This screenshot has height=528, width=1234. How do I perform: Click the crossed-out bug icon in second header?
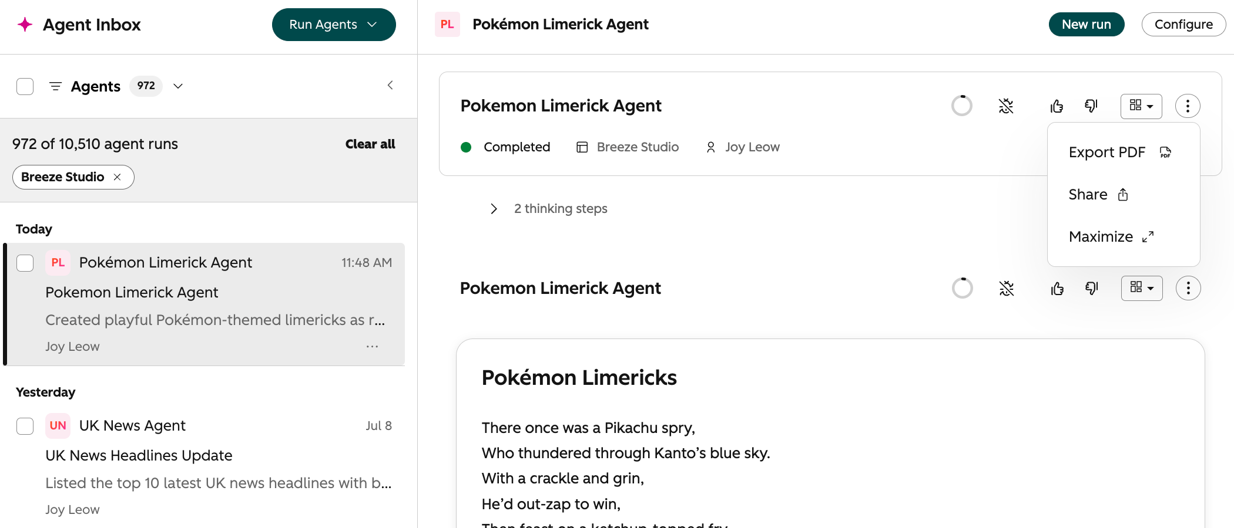[1007, 288]
